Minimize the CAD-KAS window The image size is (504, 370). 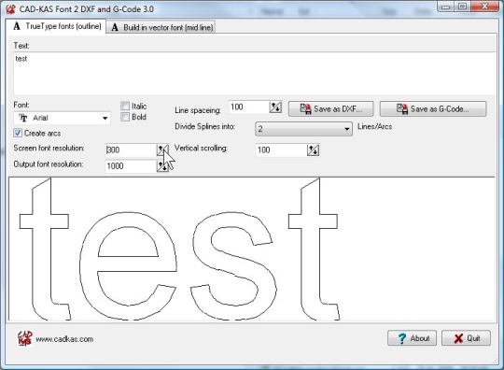(445, 7)
